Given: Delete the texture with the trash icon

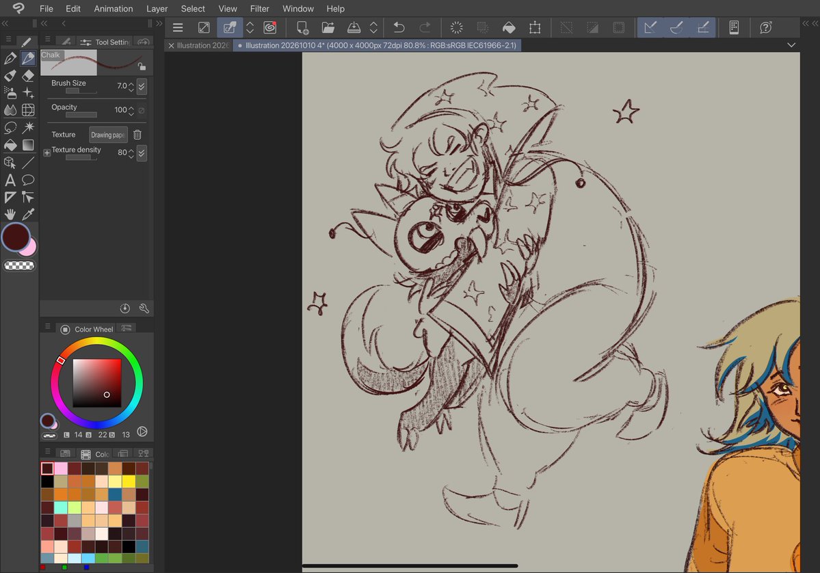Looking at the screenshot, I should click(137, 135).
